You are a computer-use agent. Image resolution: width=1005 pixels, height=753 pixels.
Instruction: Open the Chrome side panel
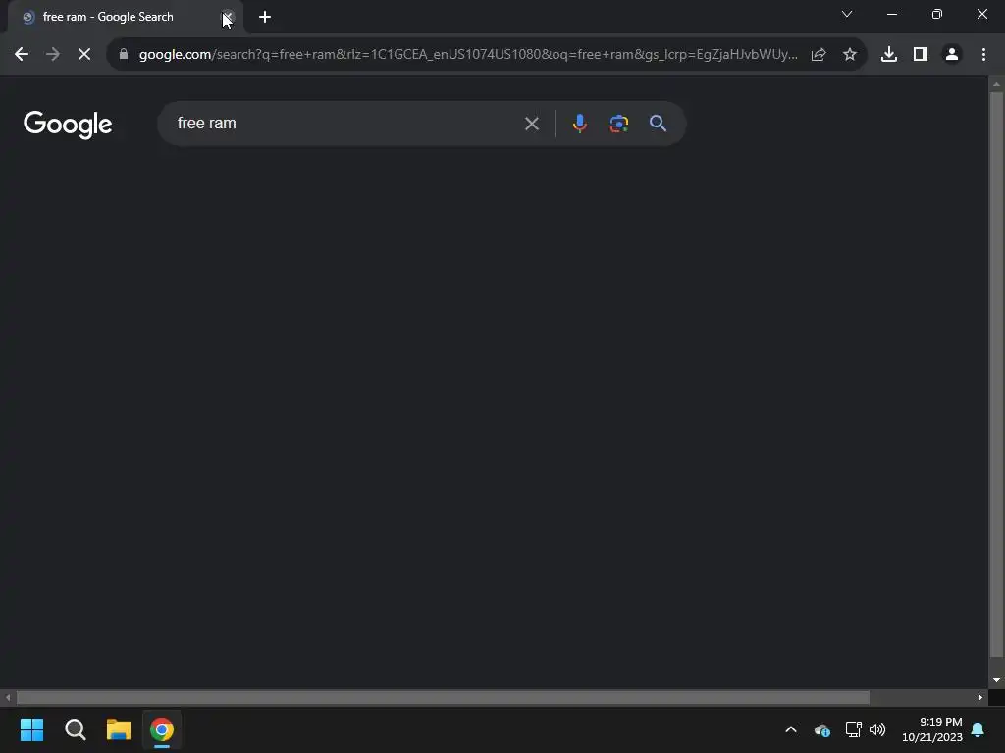(921, 55)
